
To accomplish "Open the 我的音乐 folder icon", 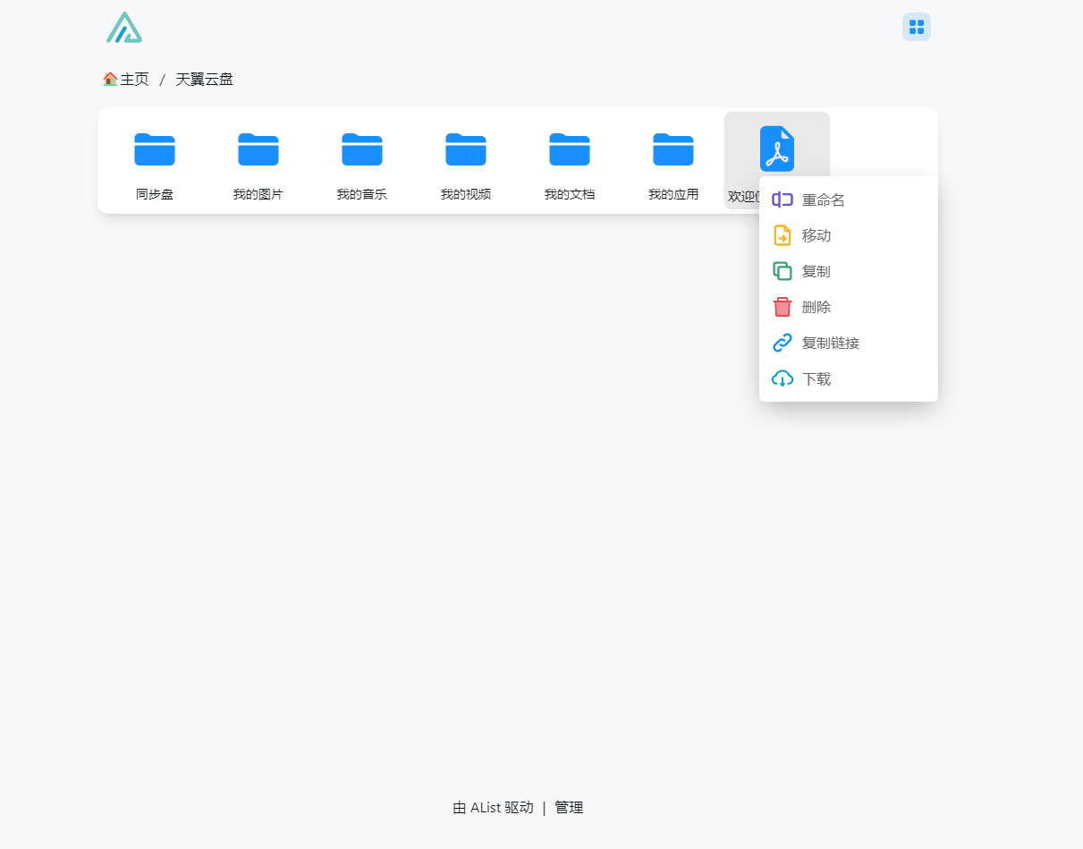I will [362, 149].
